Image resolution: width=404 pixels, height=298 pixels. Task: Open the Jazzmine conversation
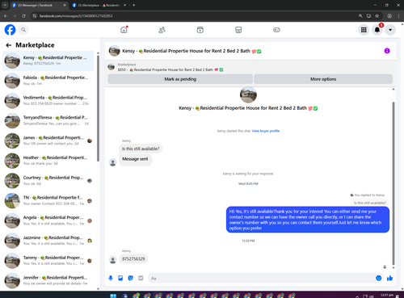pos(48,241)
